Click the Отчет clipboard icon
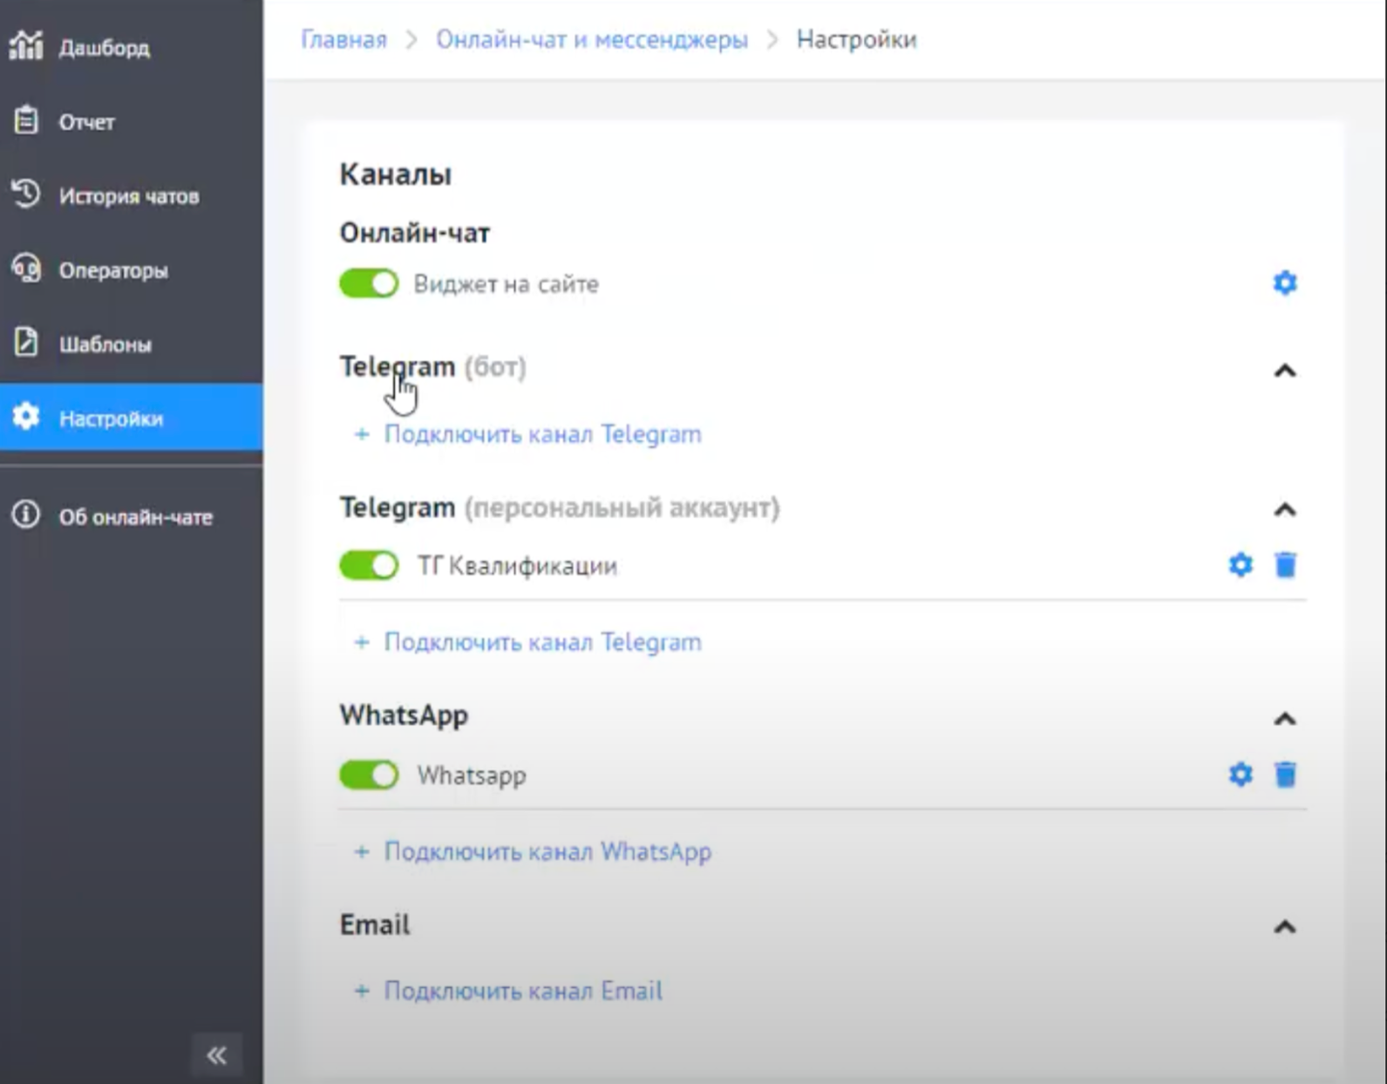The height and width of the screenshot is (1084, 1387). pyautogui.click(x=26, y=120)
